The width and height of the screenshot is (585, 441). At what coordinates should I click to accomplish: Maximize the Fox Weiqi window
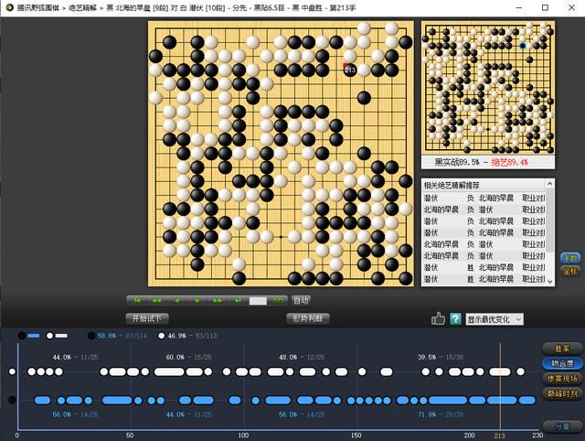(x=545, y=7)
